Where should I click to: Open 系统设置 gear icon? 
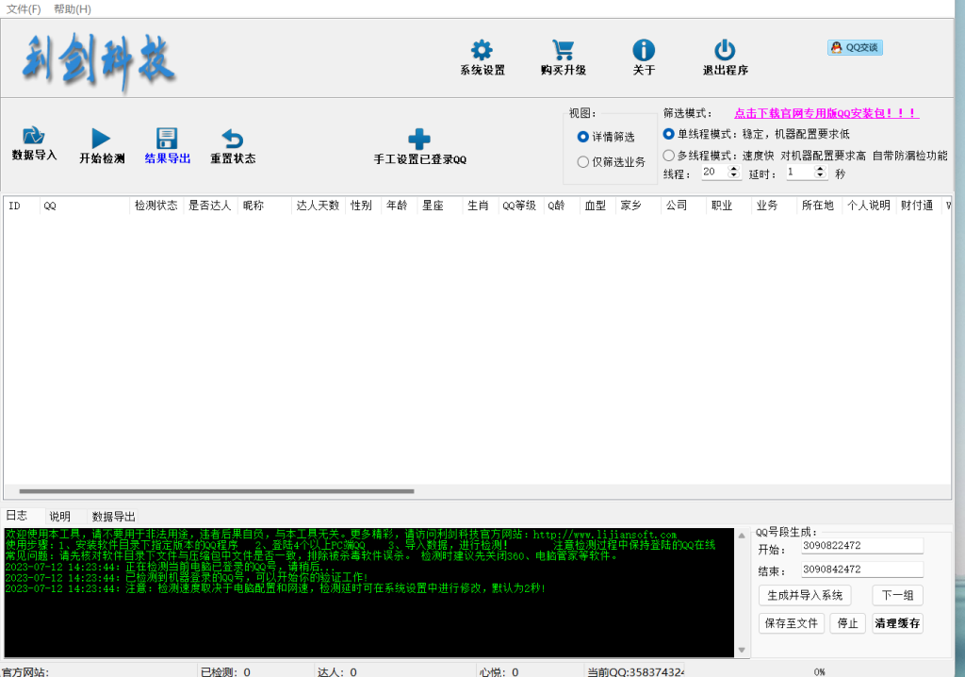(x=482, y=51)
